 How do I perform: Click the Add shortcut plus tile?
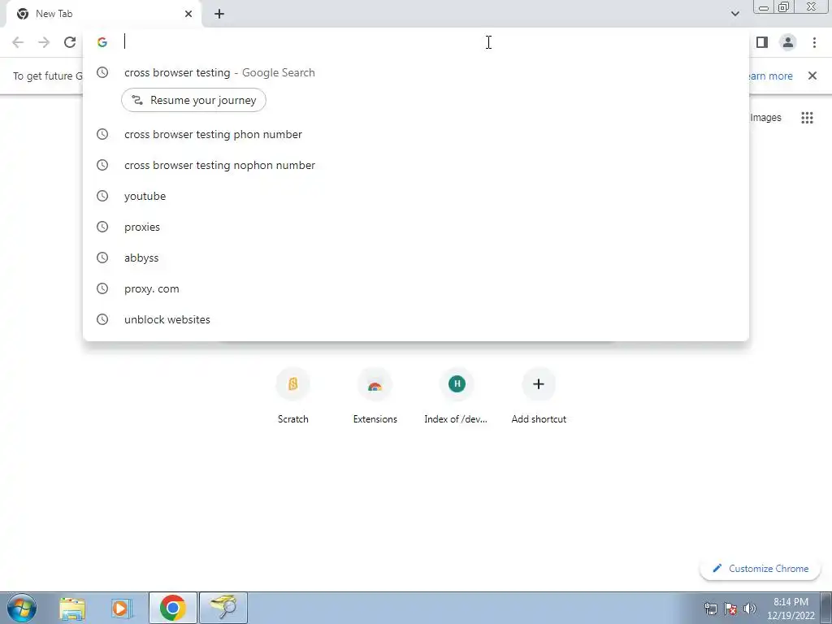pos(539,396)
